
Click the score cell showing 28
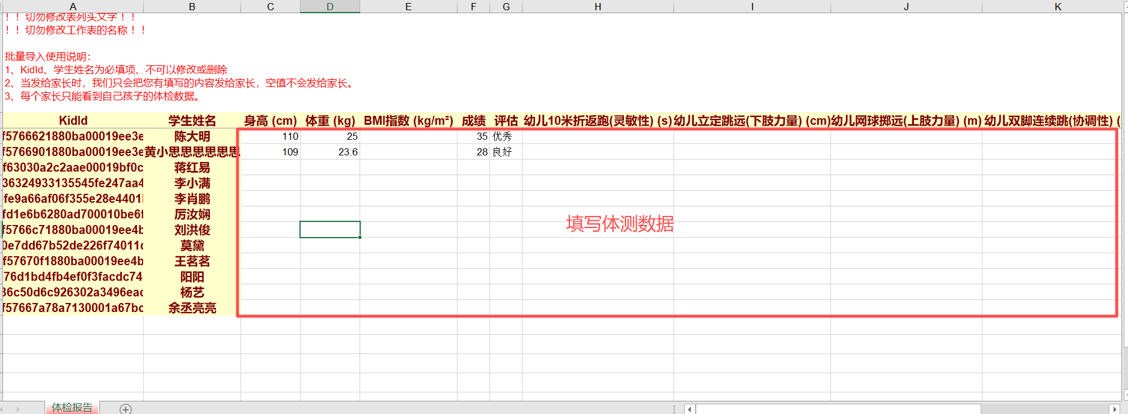(x=473, y=152)
